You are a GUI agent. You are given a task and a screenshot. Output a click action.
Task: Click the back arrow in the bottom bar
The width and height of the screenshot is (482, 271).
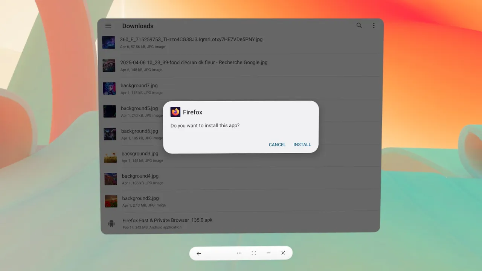click(x=199, y=253)
